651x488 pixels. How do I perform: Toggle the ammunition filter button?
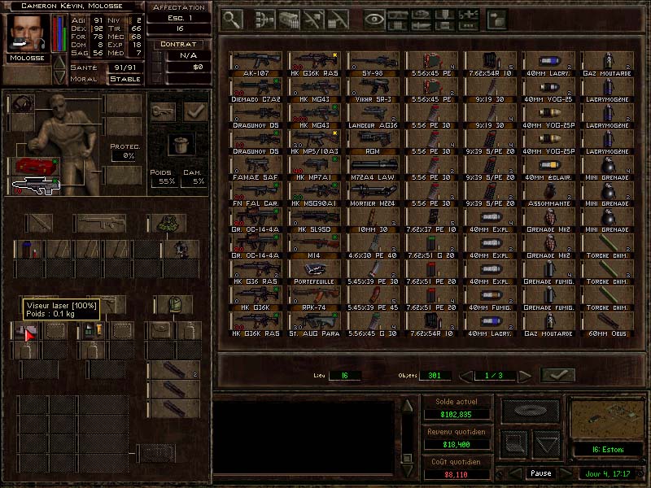(398, 25)
